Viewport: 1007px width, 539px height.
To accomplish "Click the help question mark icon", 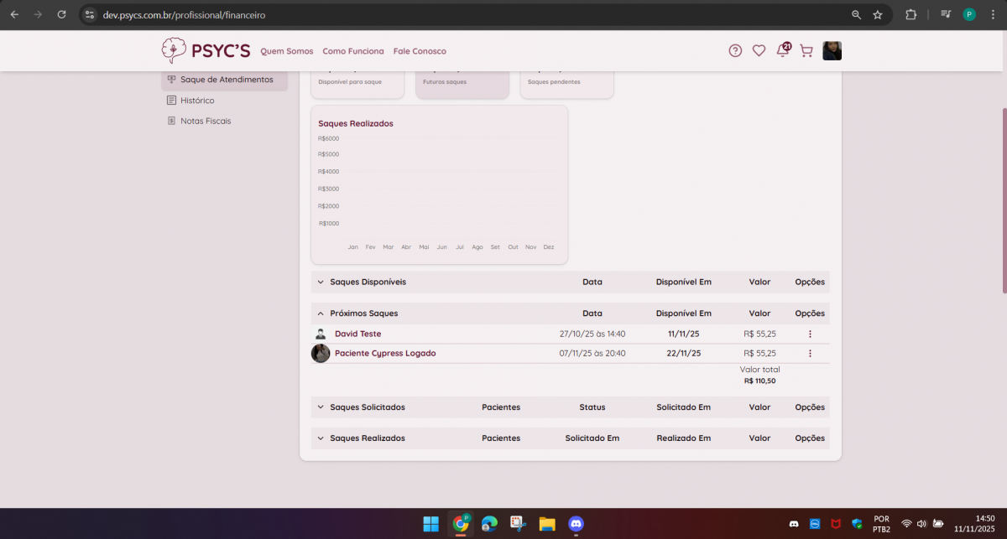I will pyautogui.click(x=735, y=51).
